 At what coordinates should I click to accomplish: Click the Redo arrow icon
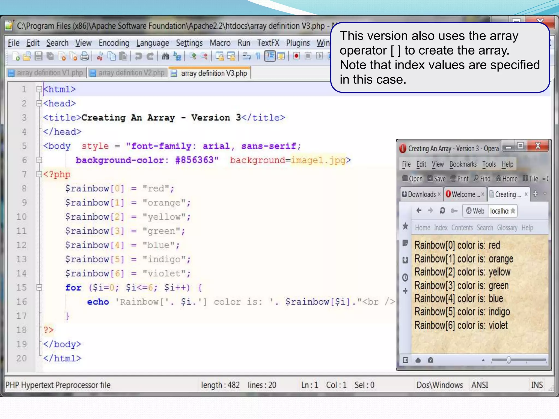point(150,56)
